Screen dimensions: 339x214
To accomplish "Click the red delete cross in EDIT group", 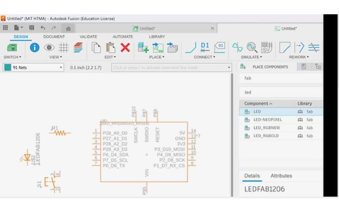I will tap(125, 48).
